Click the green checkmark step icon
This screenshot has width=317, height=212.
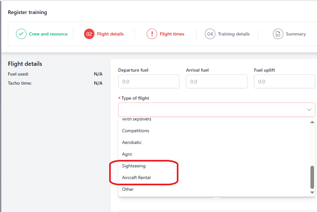coord(21,34)
